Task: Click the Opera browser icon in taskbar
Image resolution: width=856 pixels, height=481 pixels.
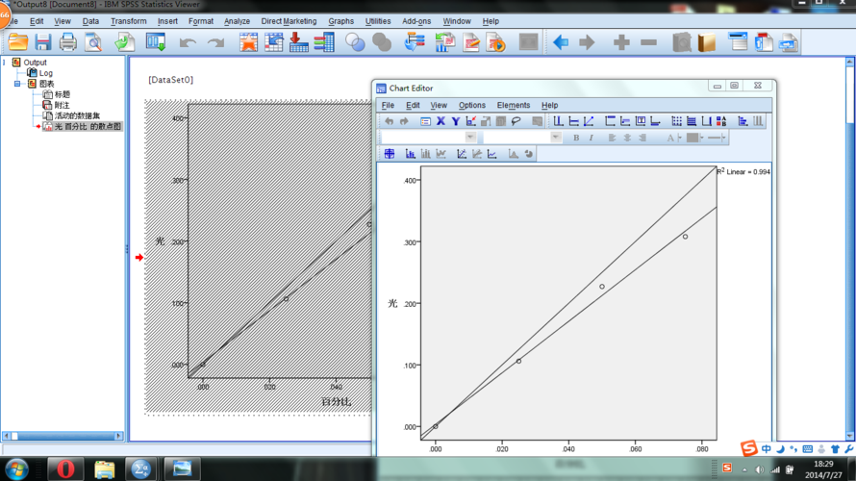Action: click(65, 468)
